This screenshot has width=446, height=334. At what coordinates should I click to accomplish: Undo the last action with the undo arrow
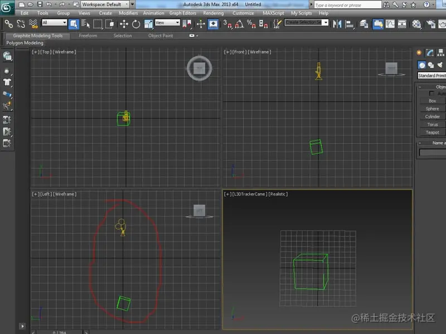[x=49, y=4]
